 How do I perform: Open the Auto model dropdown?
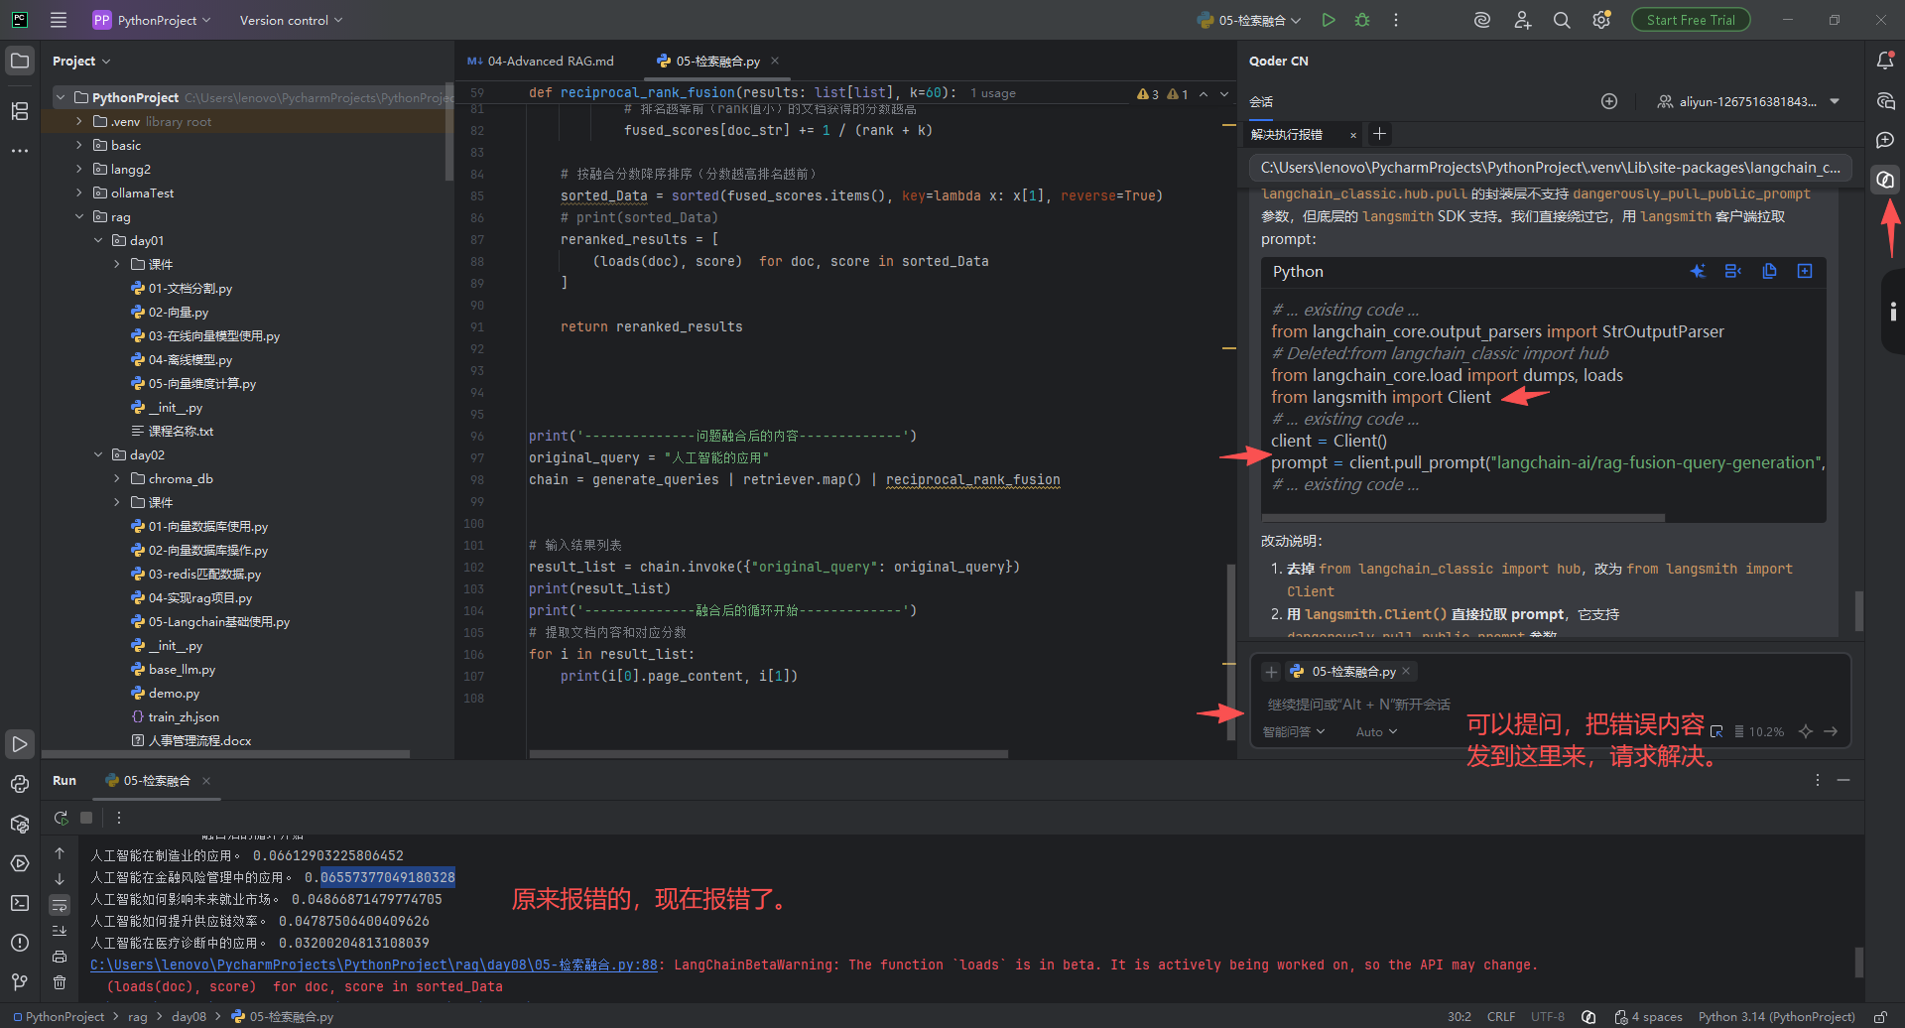coord(1376,731)
